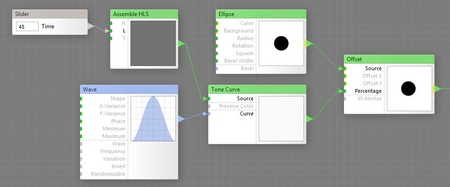Select the Slider node title bar
Image resolution: width=450 pixels, height=187 pixels.
[x=50, y=14]
